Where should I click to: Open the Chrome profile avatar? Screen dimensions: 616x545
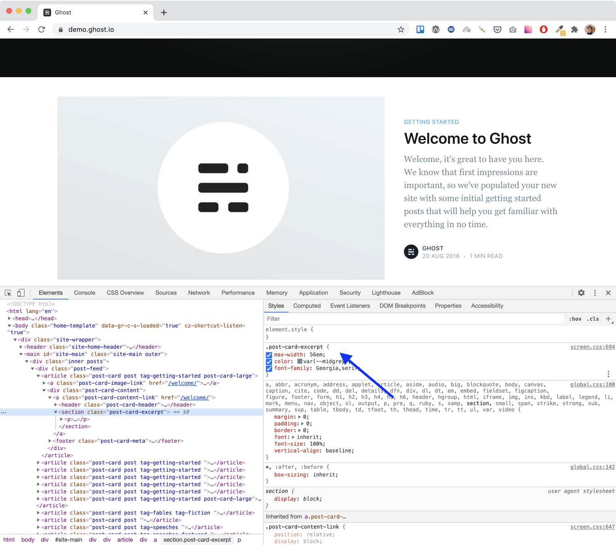click(590, 30)
